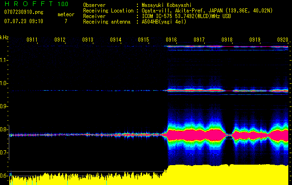The image size is (292, 185).
Task: Click the Ogata-vill. Akita-Pref. JAPAN location text
Action: tap(207, 11)
